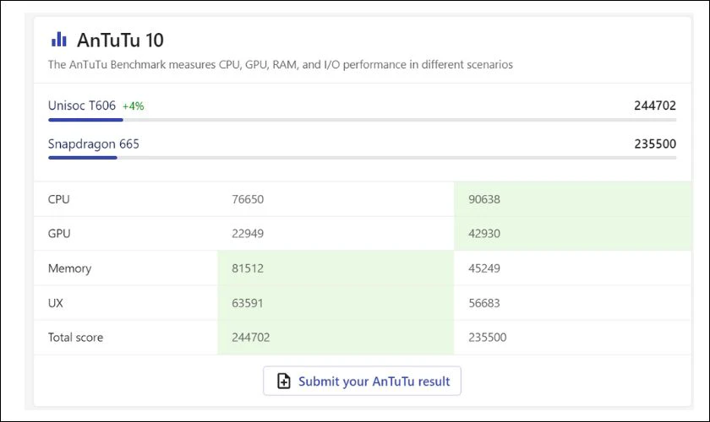Click the Total score row label

[75, 338]
